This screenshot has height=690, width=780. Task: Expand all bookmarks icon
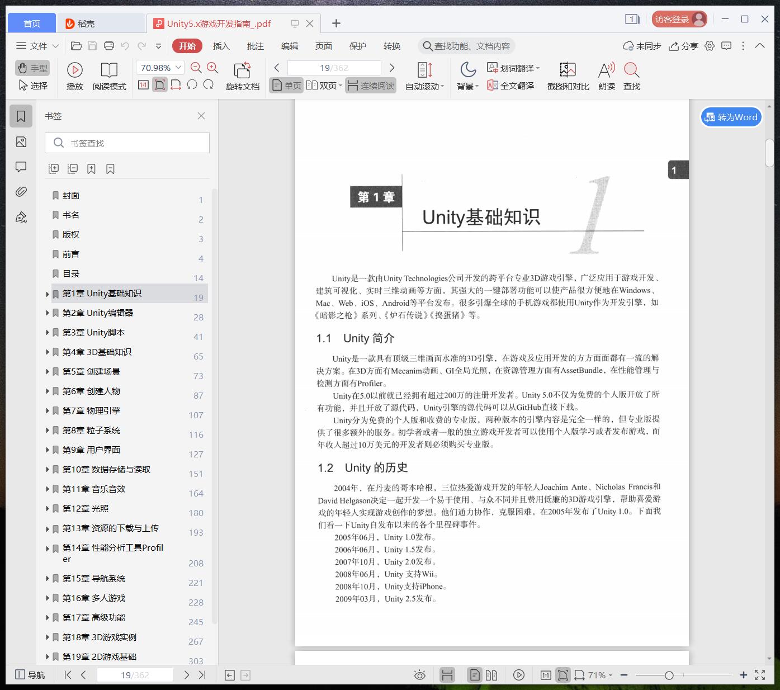[54, 168]
